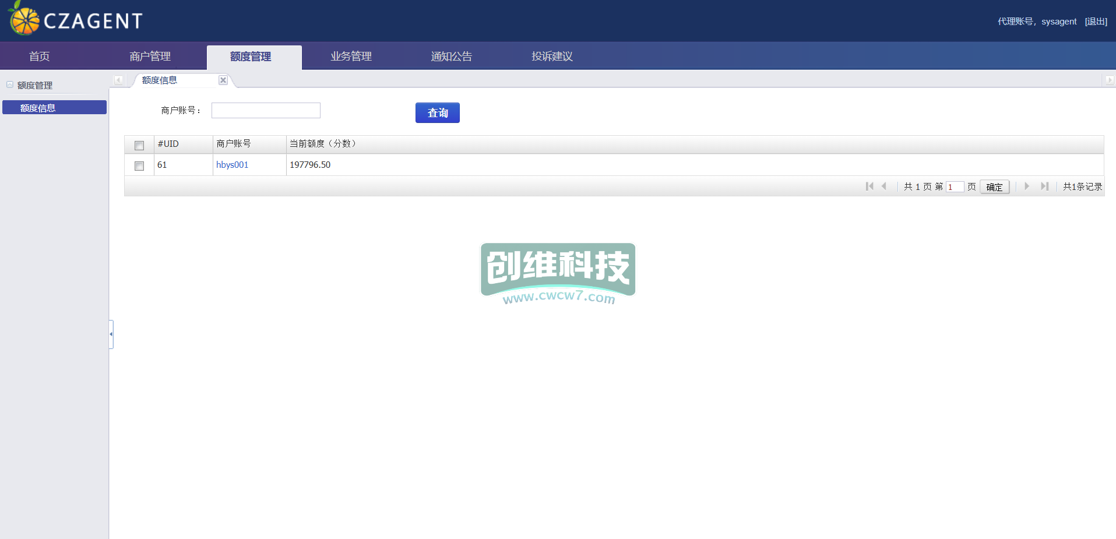Tick the checkbox for row hbys001
Image resolution: width=1116 pixels, height=539 pixels.
tap(139, 166)
